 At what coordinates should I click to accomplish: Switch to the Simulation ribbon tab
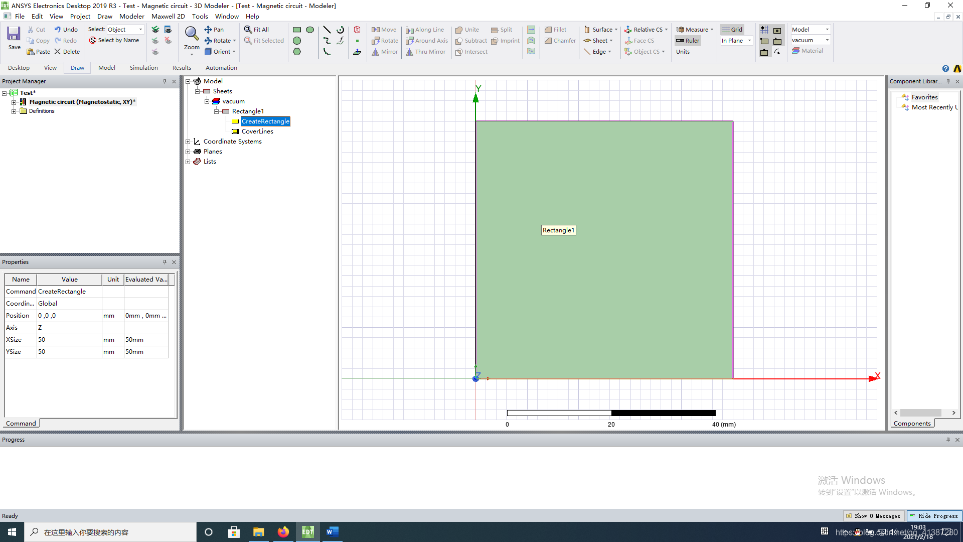tap(143, 68)
